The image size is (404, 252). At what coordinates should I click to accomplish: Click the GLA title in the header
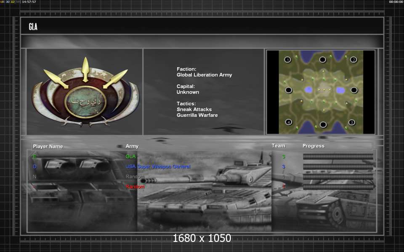(33, 27)
